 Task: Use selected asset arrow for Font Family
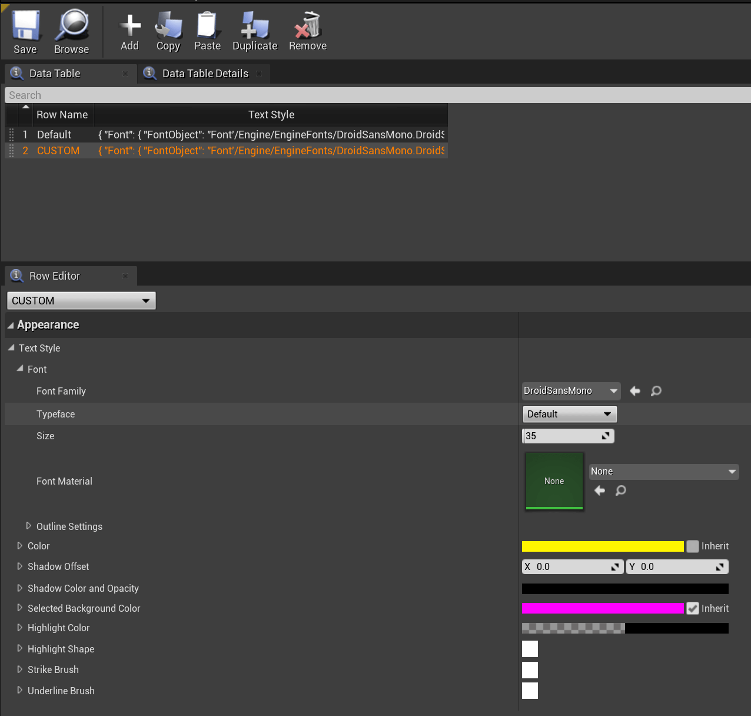[x=635, y=391]
